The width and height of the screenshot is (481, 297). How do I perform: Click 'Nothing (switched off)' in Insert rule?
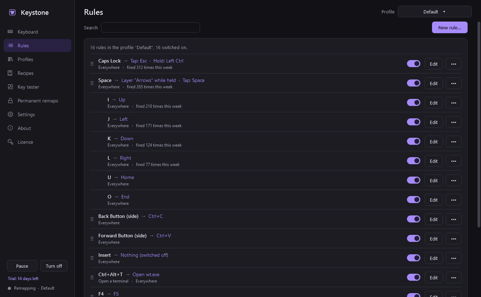(144, 255)
